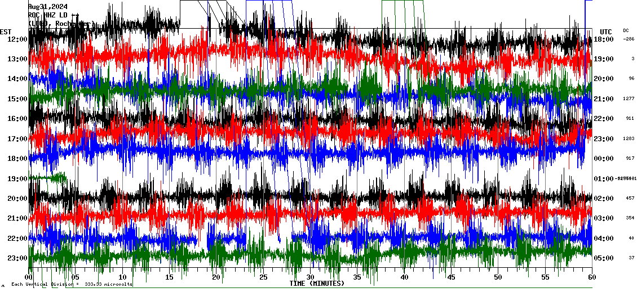
Task: Select the DC offset value 1277
Action: [x=629, y=99]
